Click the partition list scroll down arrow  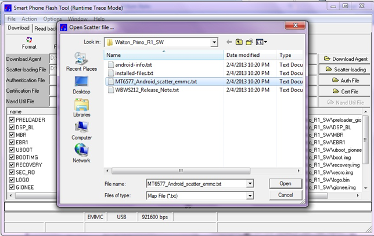pyautogui.click(x=365, y=188)
